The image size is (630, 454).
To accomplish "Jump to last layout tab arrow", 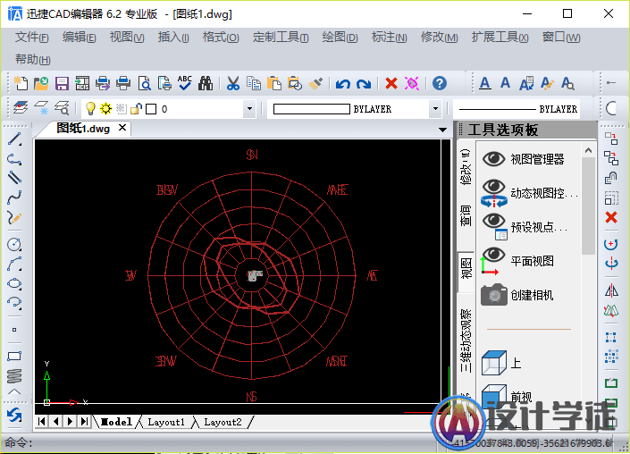I will point(84,422).
